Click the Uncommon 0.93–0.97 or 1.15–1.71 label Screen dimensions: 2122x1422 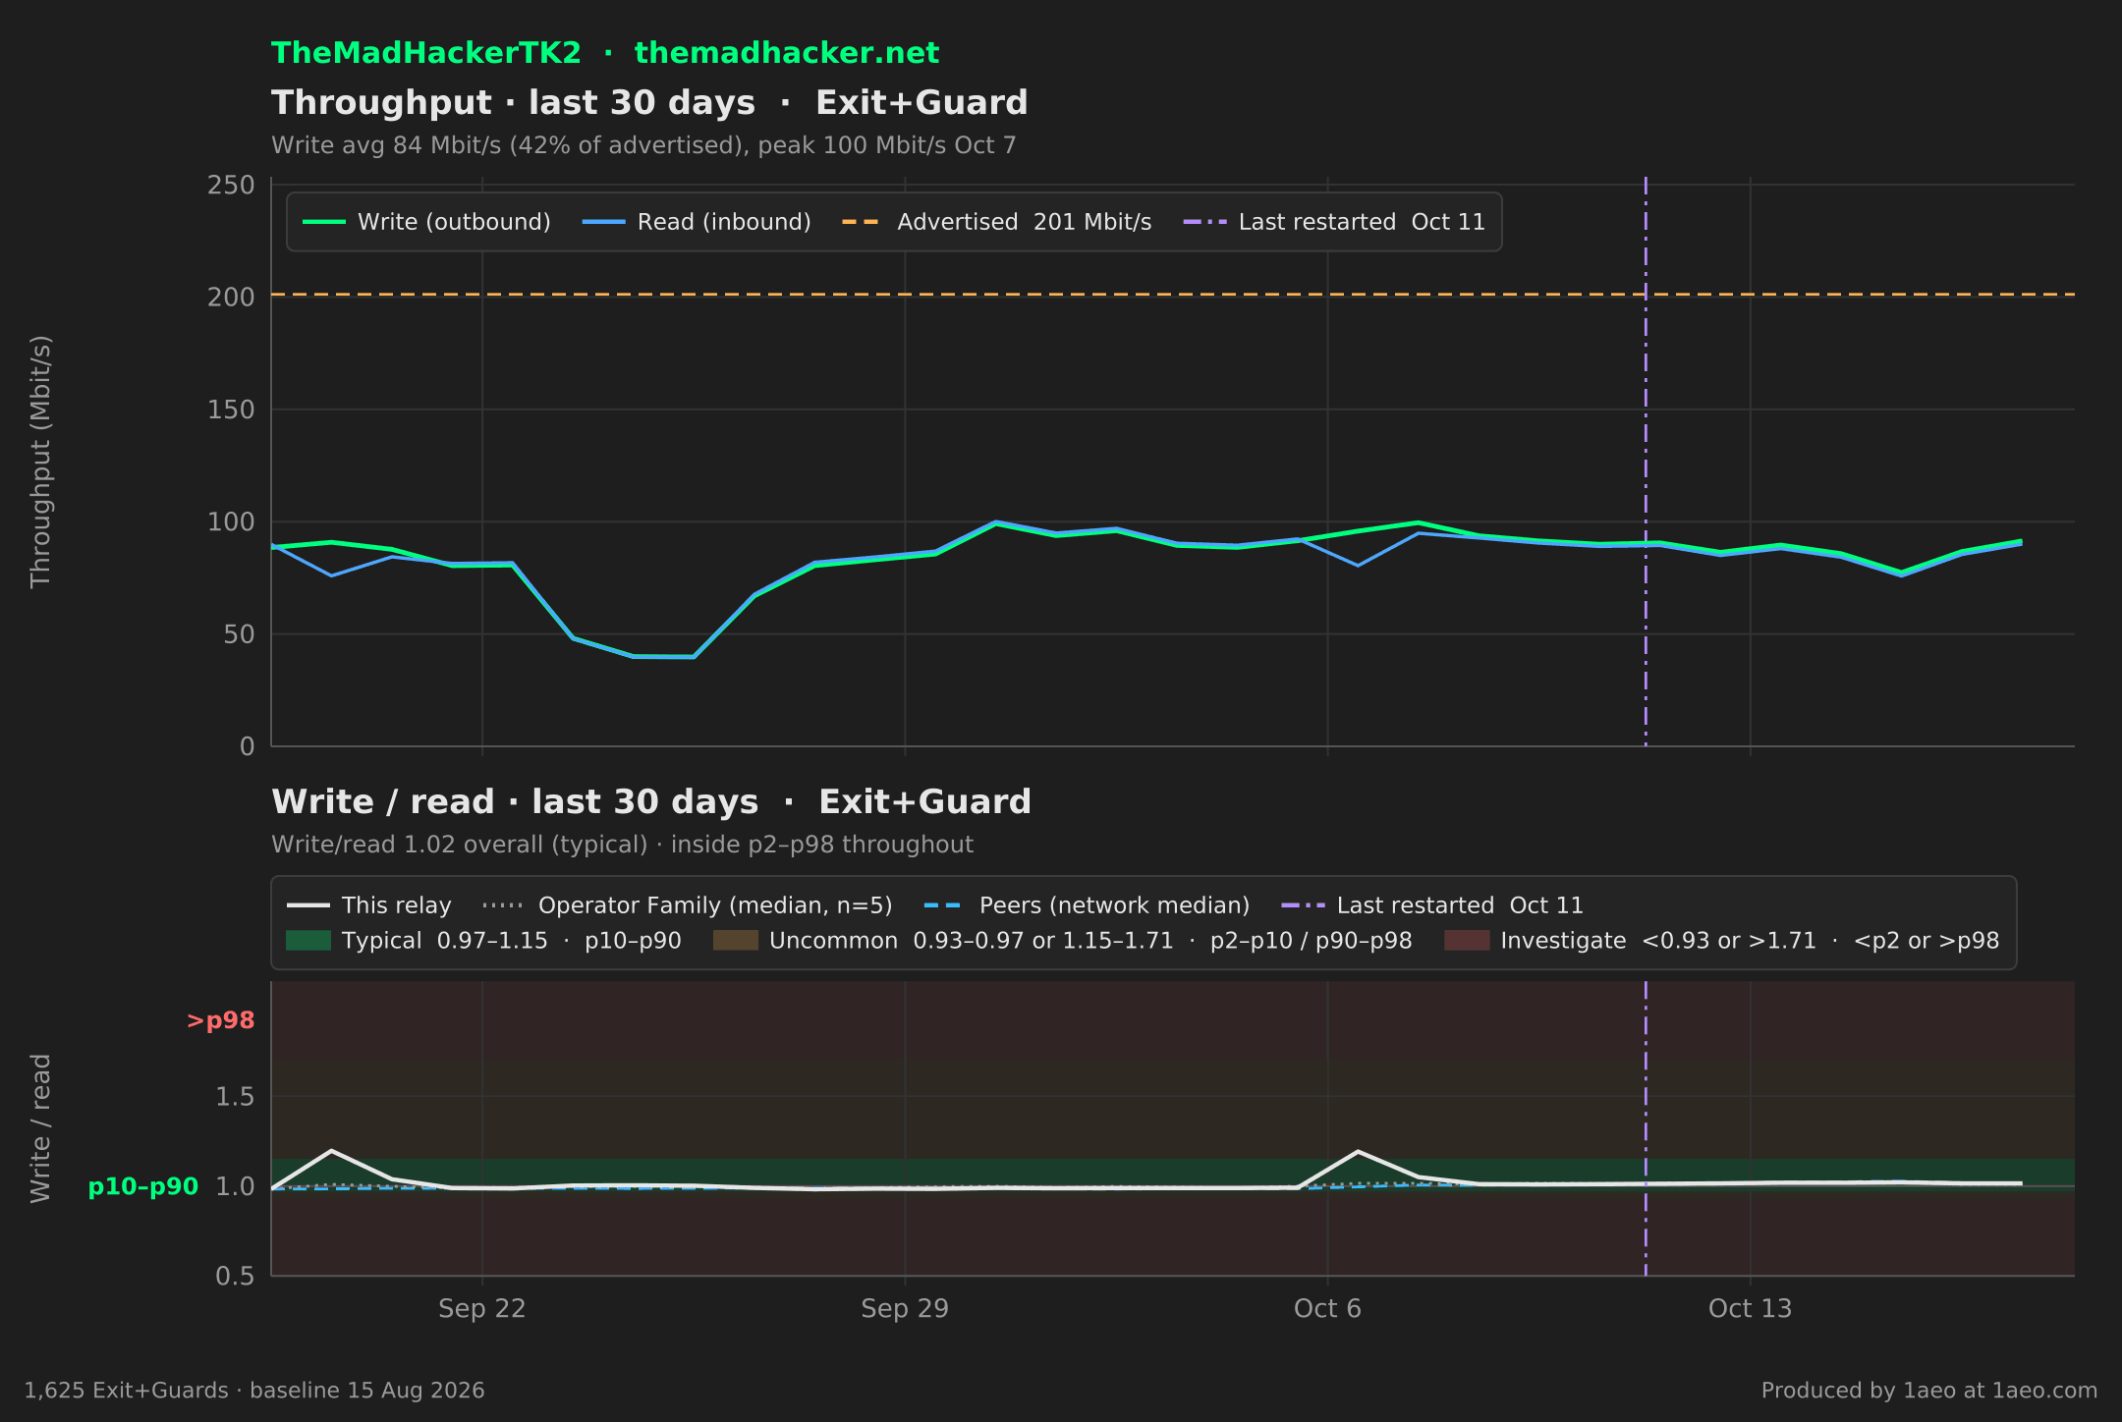(1090, 941)
